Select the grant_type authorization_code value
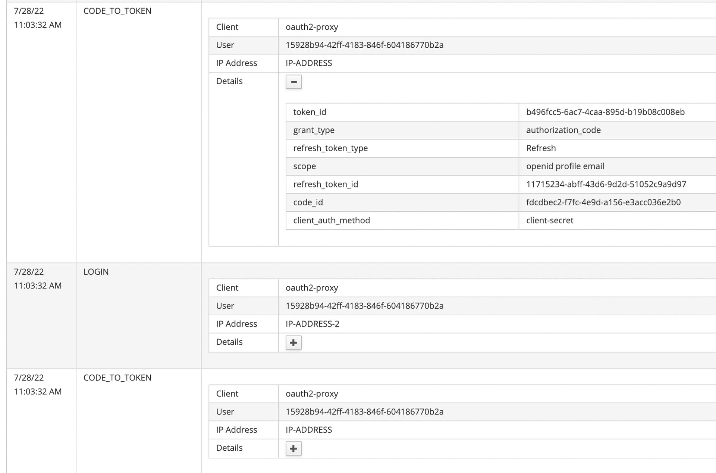The width and height of the screenshot is (716, 473). 563,130
